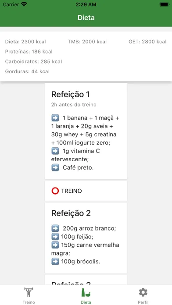Select the Dieta bottle and bowl icon

pyautogui.click(x=86, y=292)
